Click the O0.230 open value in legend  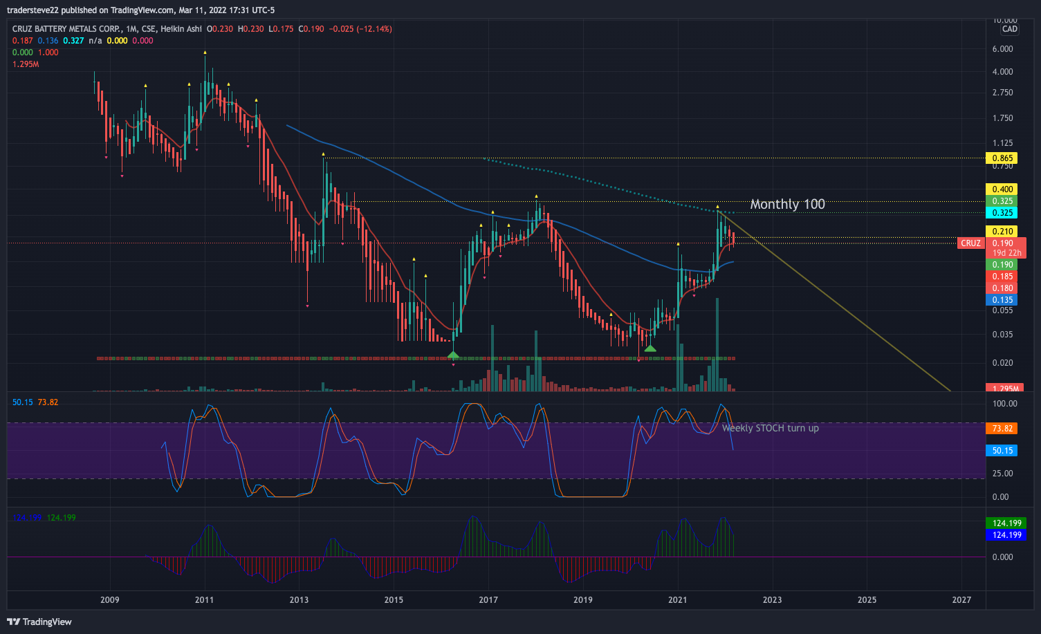220,29
